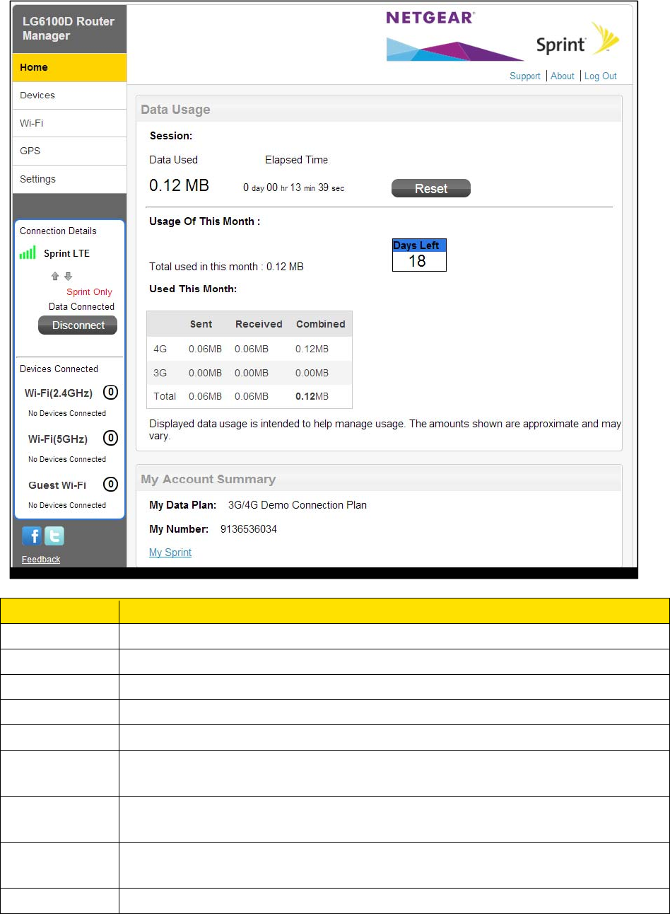The height and width of the screenshot is (914, 670).
Task: Click the elapsed time value
Action: pos(294,187)
